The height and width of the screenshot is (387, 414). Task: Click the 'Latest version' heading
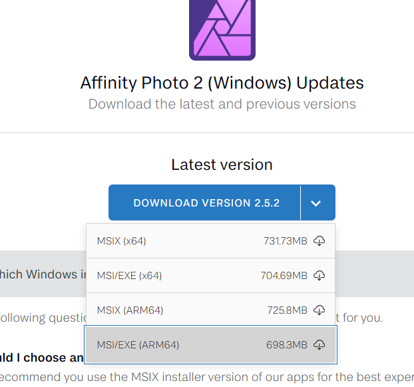click(222, 165)
